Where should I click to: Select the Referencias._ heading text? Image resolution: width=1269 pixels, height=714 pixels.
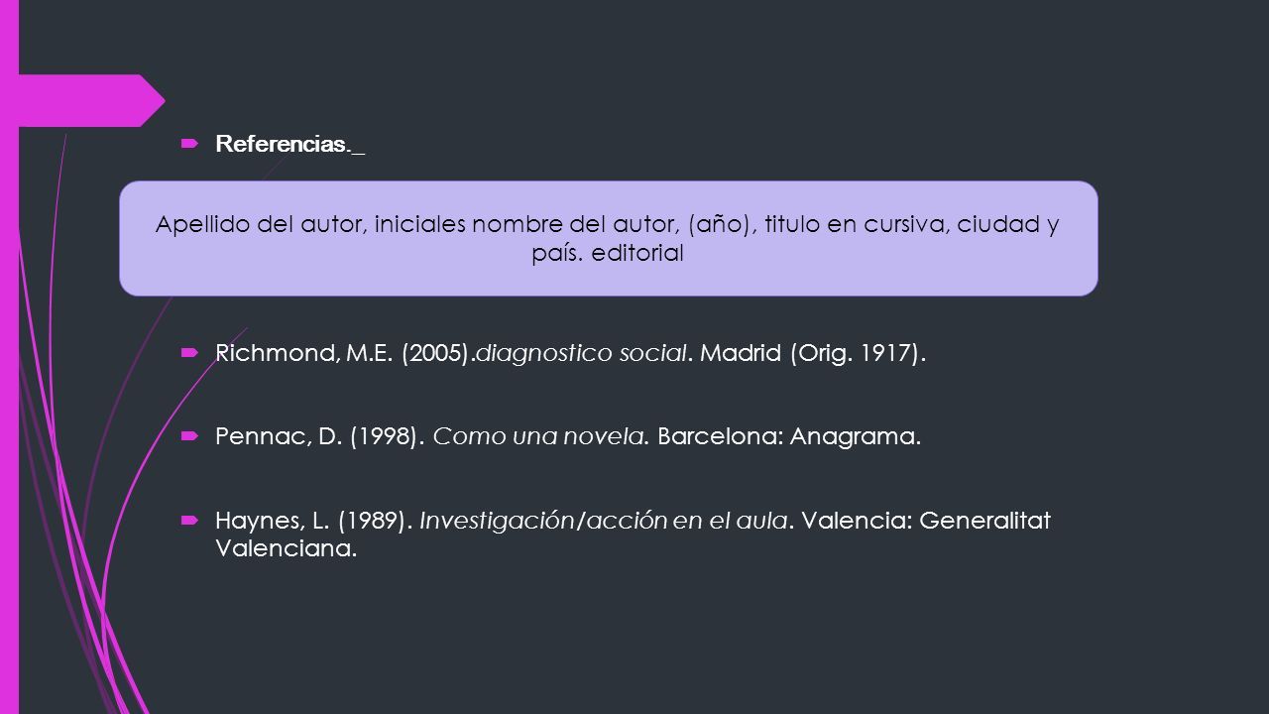click(x=289, y=145)
